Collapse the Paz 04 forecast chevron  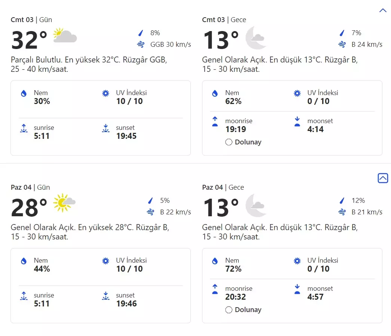pos(383,178)
